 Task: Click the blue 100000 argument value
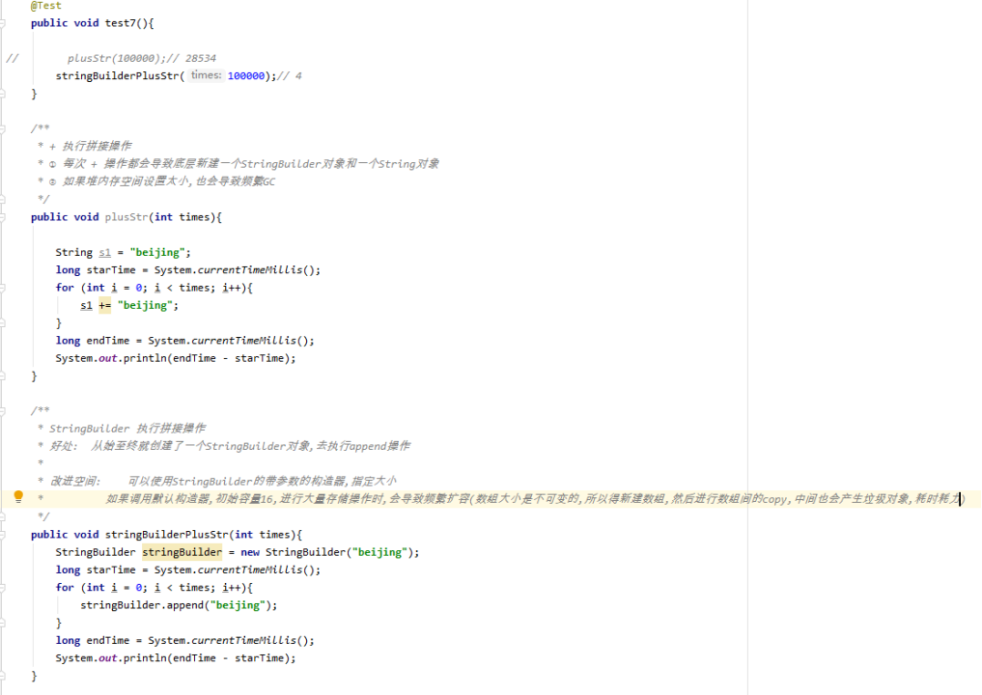[x=246, y=75]
